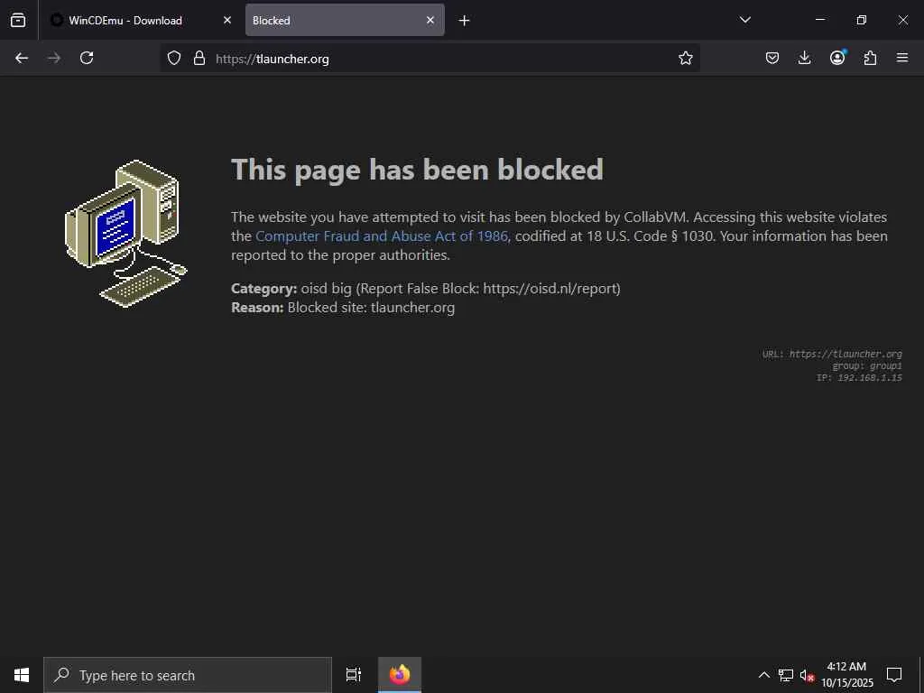Open the Downloads panel

[x=804, y=58]
